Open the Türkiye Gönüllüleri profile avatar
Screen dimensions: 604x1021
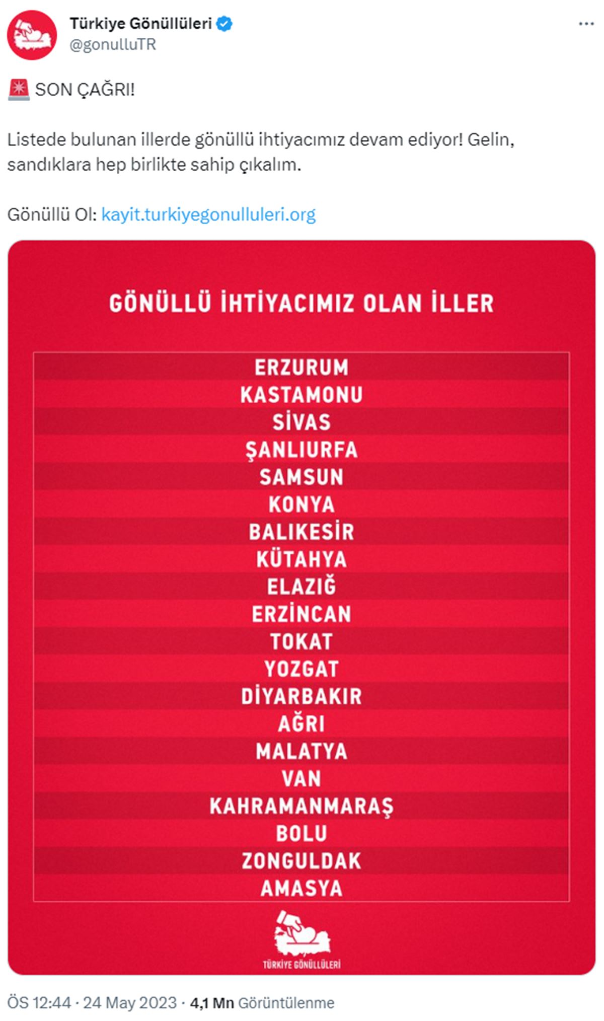click(x=33, y=33)
